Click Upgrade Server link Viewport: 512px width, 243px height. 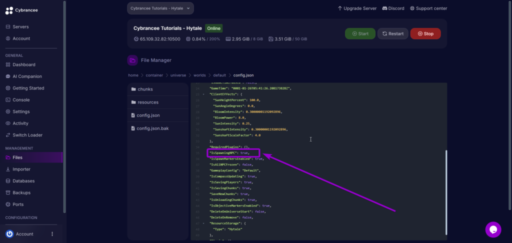356,8
